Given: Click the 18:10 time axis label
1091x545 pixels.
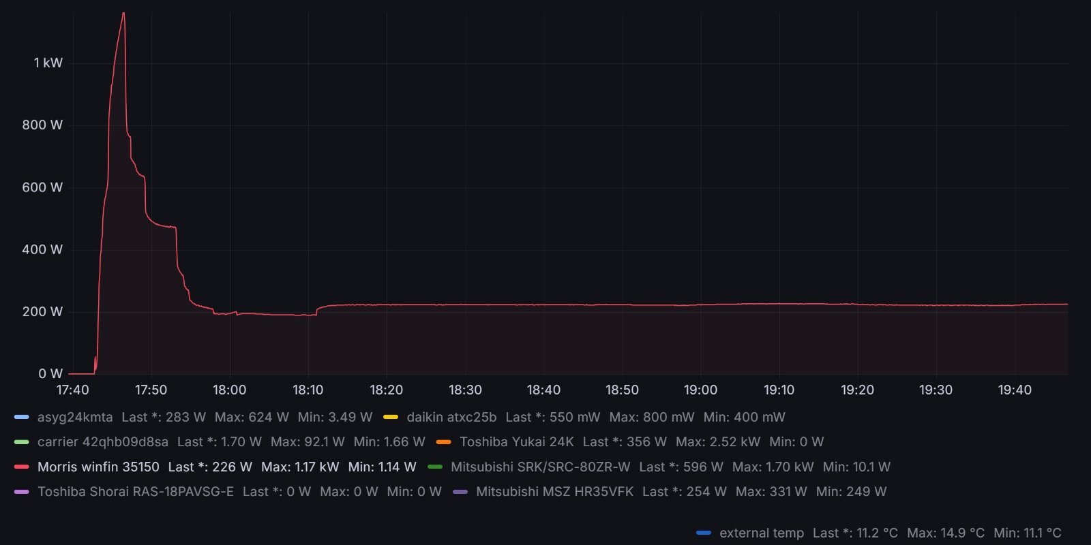Looking at the screenshot, I should tap(308, 390).
